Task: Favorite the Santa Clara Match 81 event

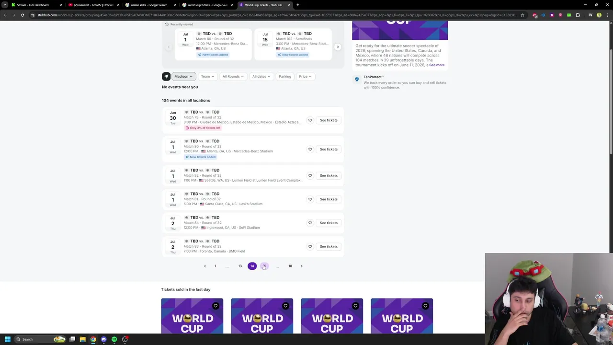Action: (310, 199)
